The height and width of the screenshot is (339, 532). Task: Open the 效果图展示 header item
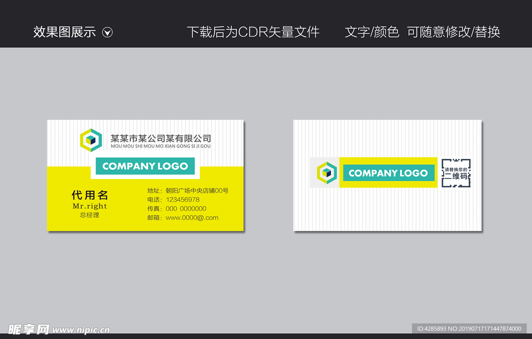point(64,32)
